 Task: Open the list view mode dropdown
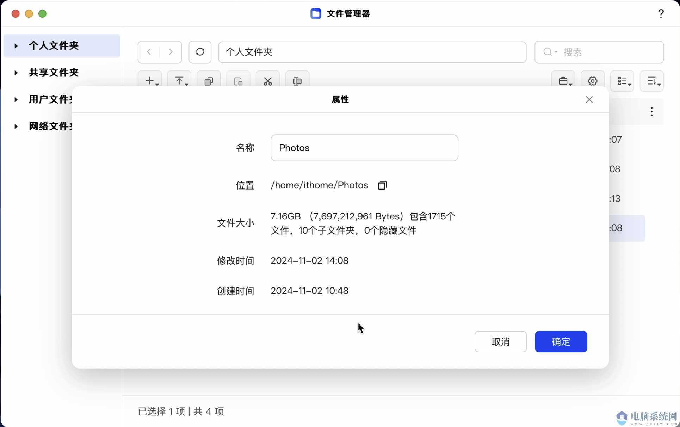click(622, 81)
